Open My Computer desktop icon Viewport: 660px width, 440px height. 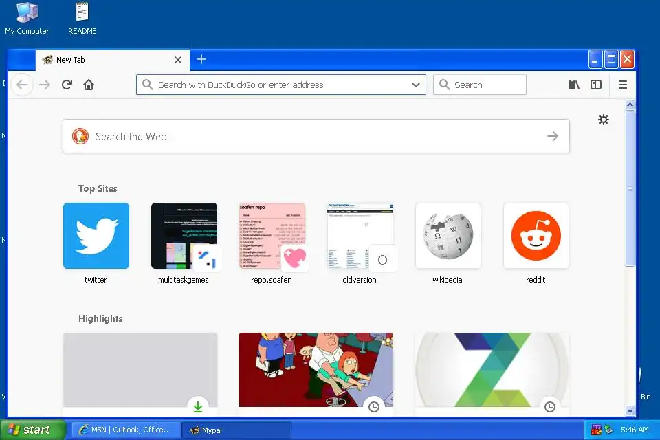pyautogui.click(x=27, y=19)
